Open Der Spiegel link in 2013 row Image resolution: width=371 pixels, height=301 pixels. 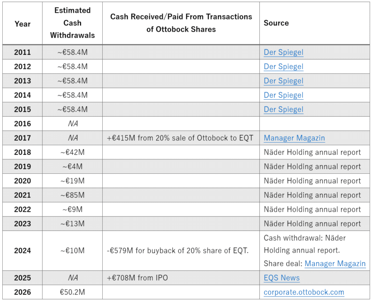pyautogui.click(x=283, y=81)
